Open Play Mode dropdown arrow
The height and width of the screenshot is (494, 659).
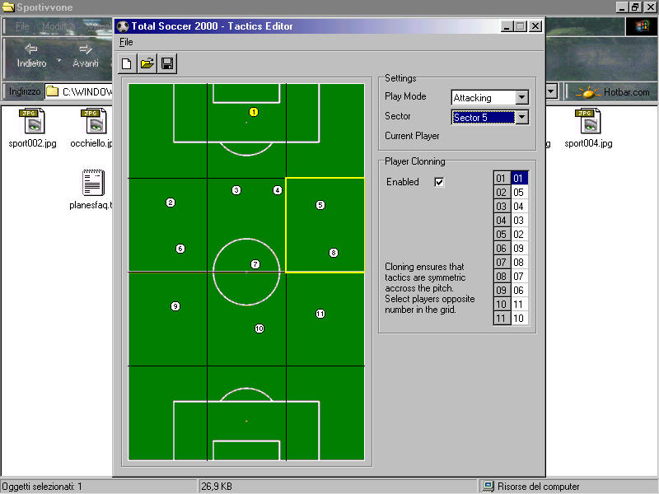[x=521, y=97]
